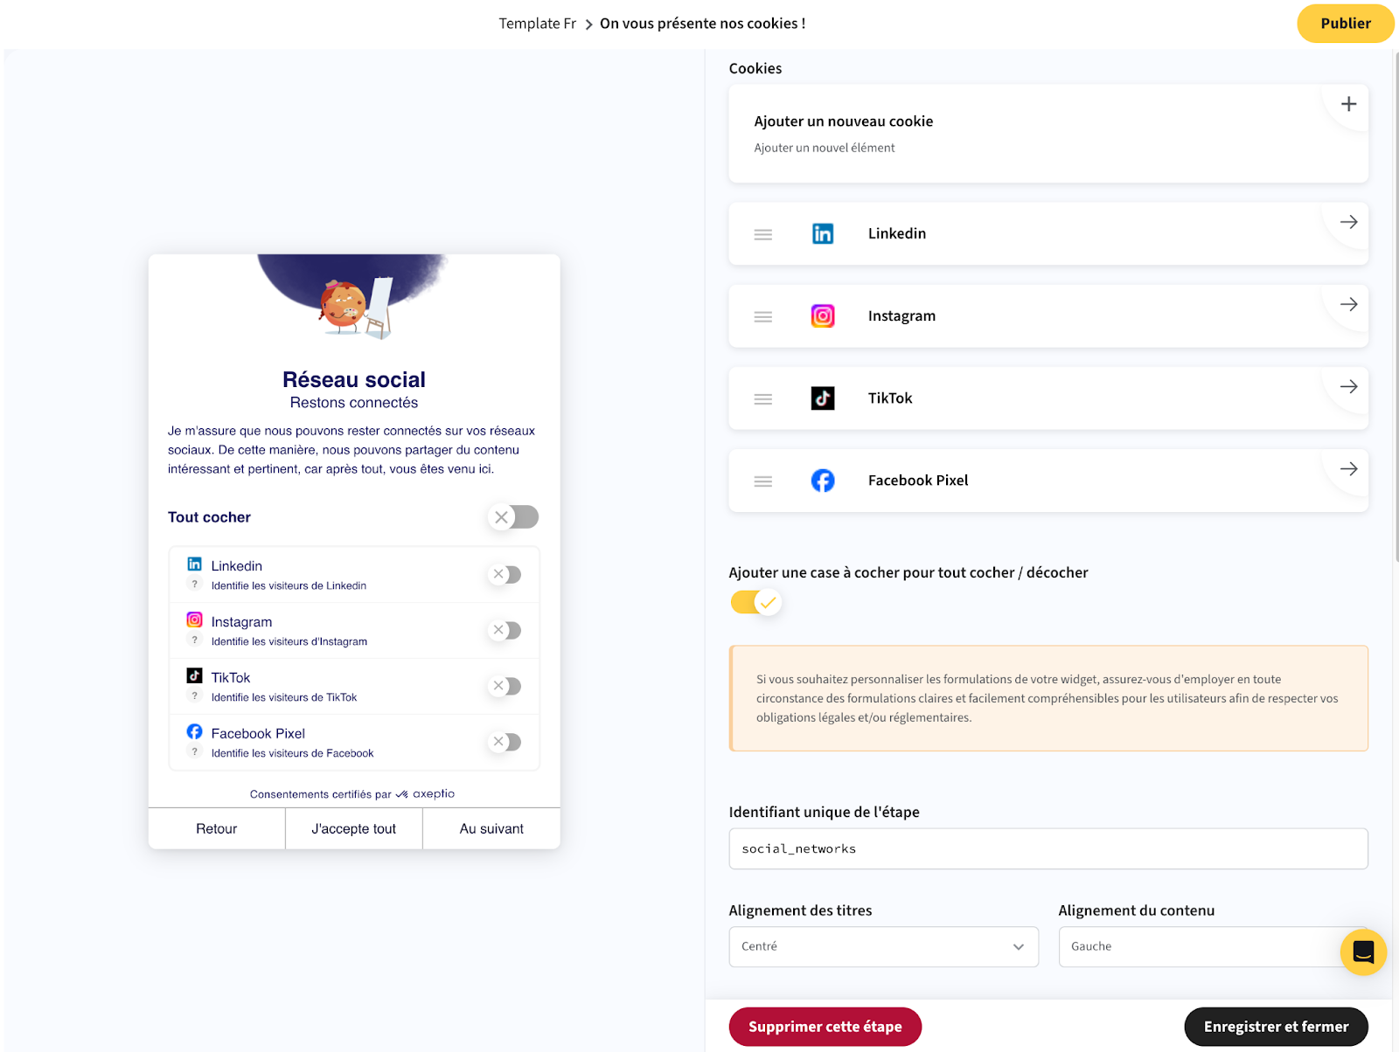Viewport: 1399px width, 1052px height.
Task: Open the 'Alignement du contenu' dropdown
Action: click(x=1198, y=946)
